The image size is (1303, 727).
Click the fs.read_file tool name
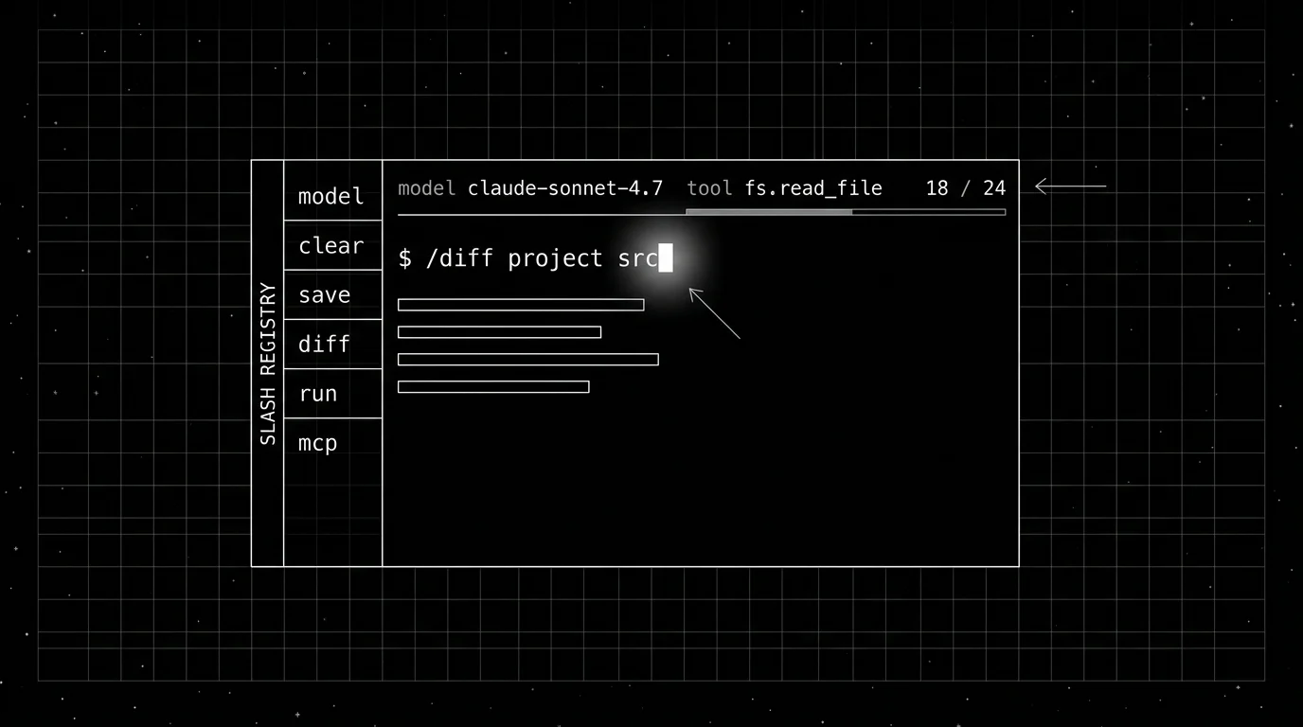click(813, 188)
